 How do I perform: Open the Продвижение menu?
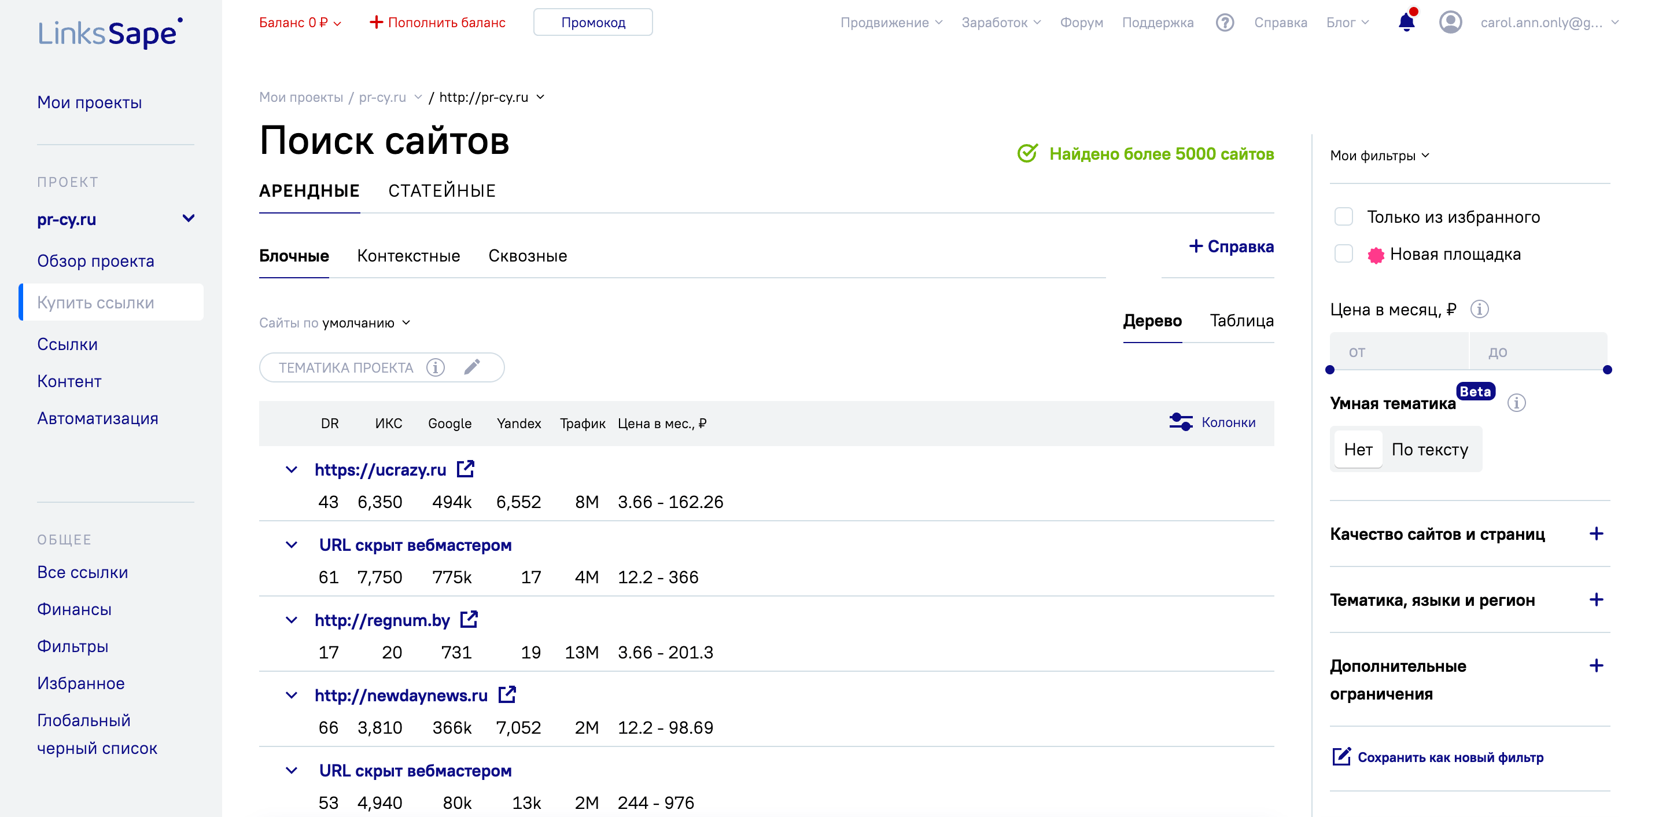(x=891, y=22)
